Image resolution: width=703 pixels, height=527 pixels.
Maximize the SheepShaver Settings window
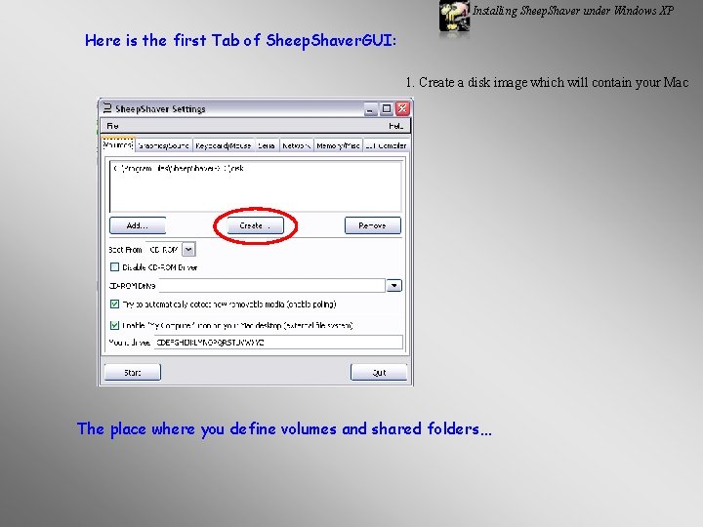[x=387, y=109]
